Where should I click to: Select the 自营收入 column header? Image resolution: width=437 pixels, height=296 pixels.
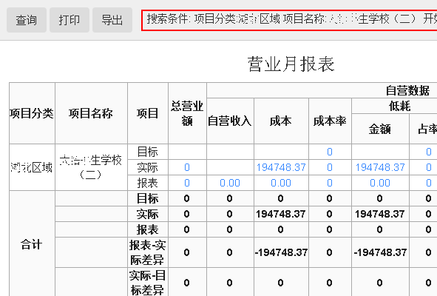tap(230, 121)
